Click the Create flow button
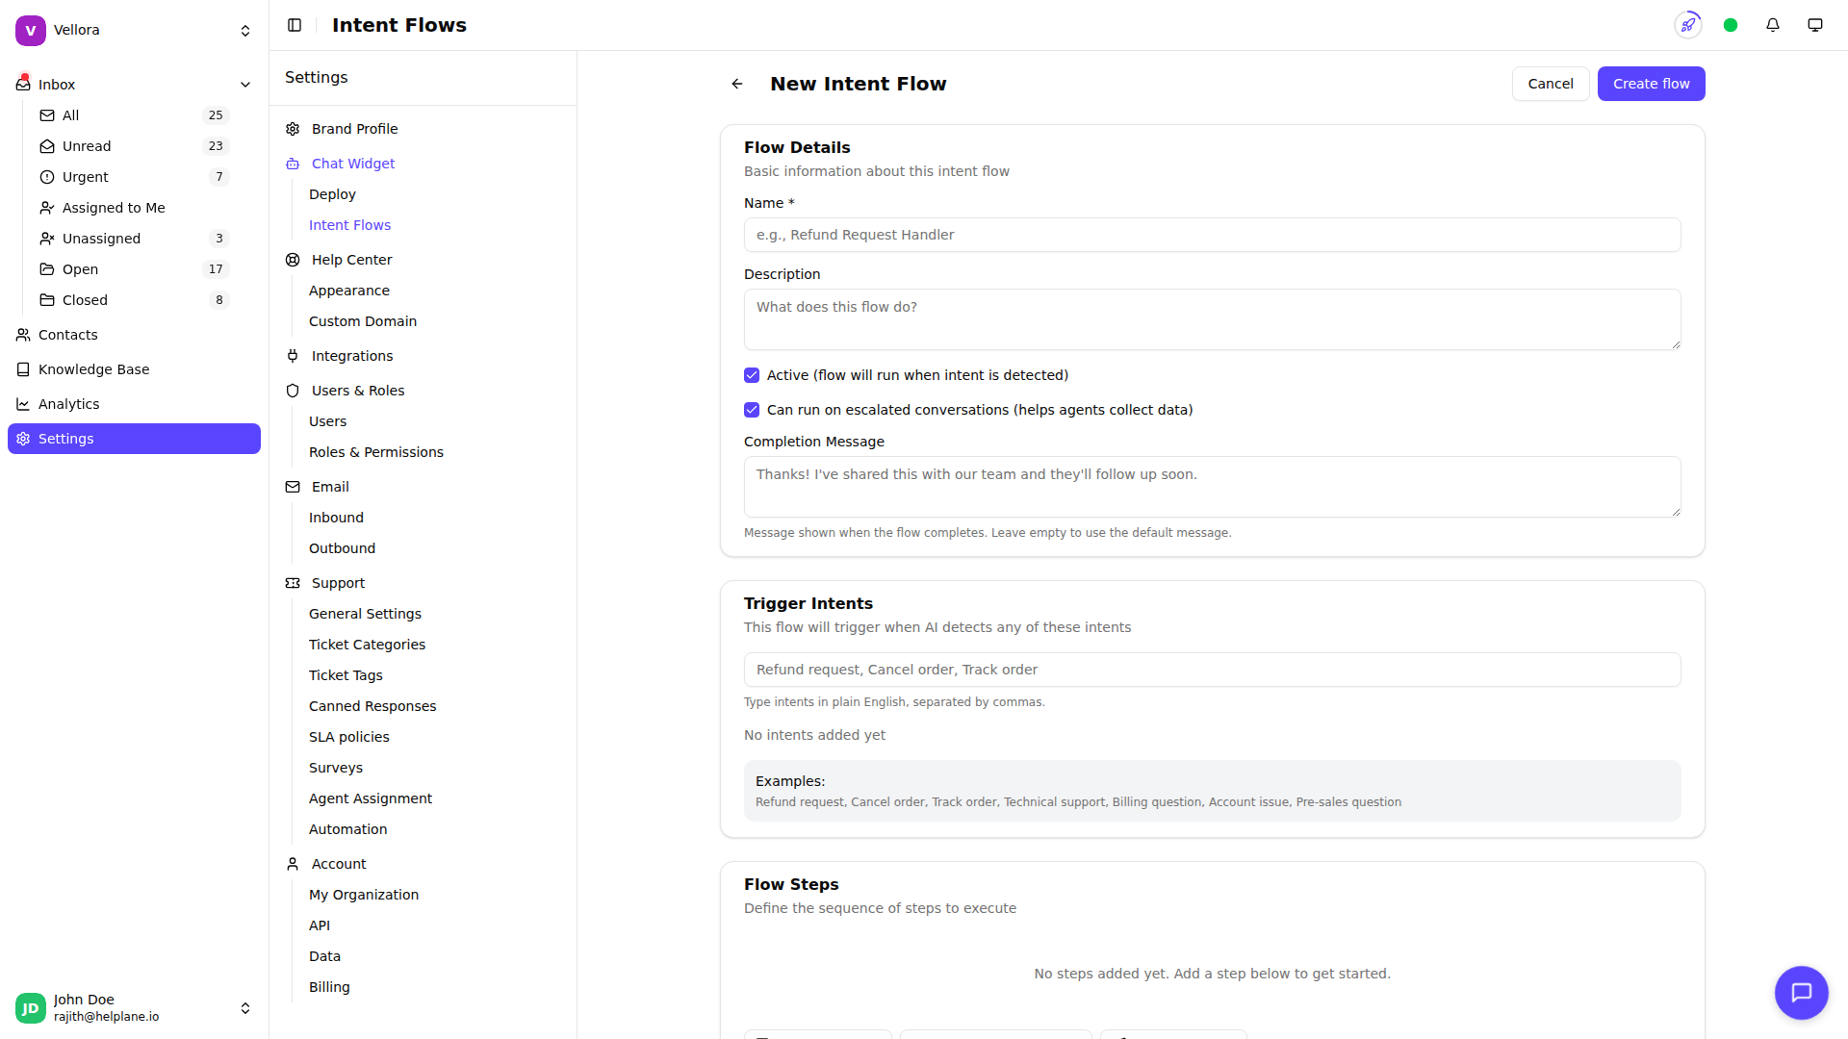Viewport: 1848px width, 1039px height. [x=1651, y=84]
